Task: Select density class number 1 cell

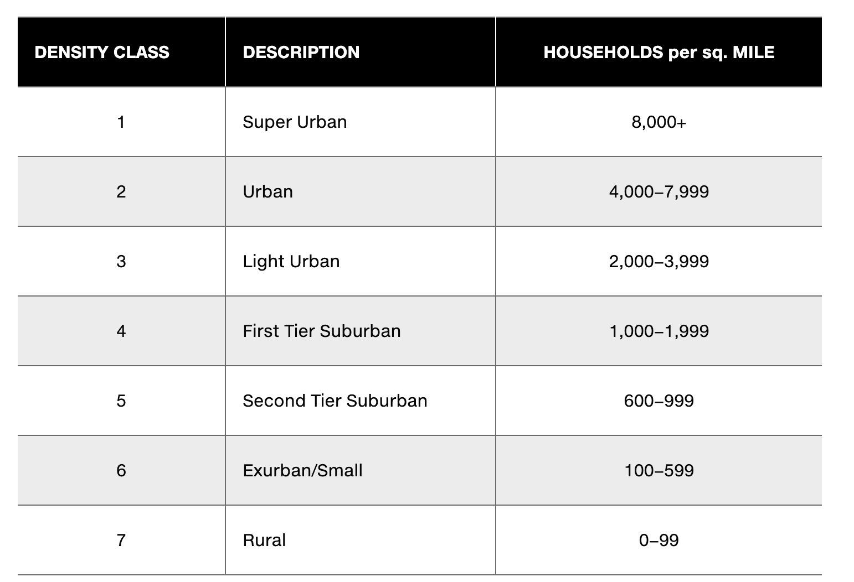Action: 121,122
